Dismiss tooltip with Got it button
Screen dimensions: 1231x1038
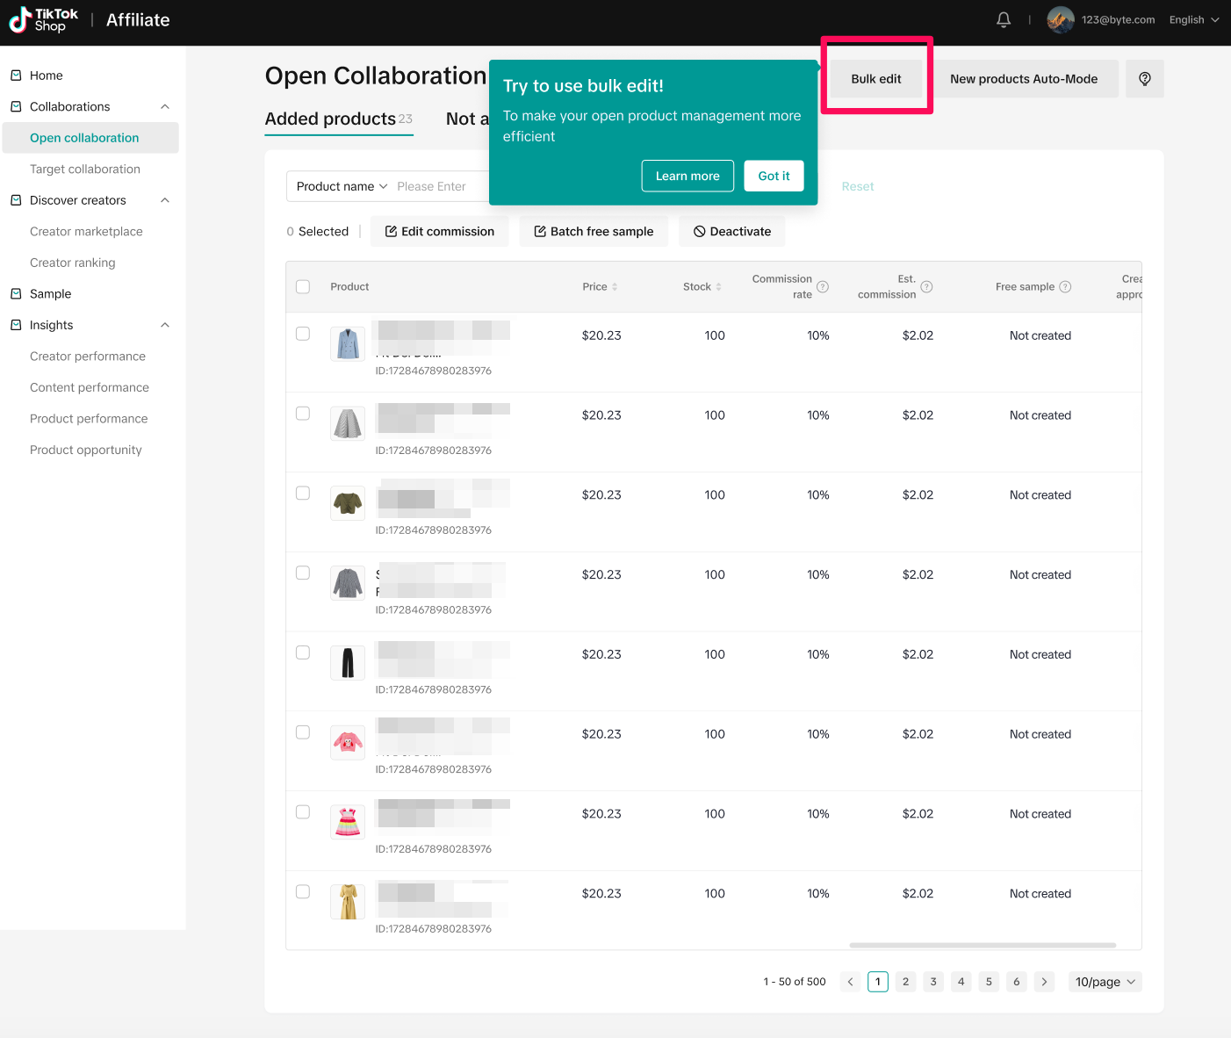(x=774, y=176)
